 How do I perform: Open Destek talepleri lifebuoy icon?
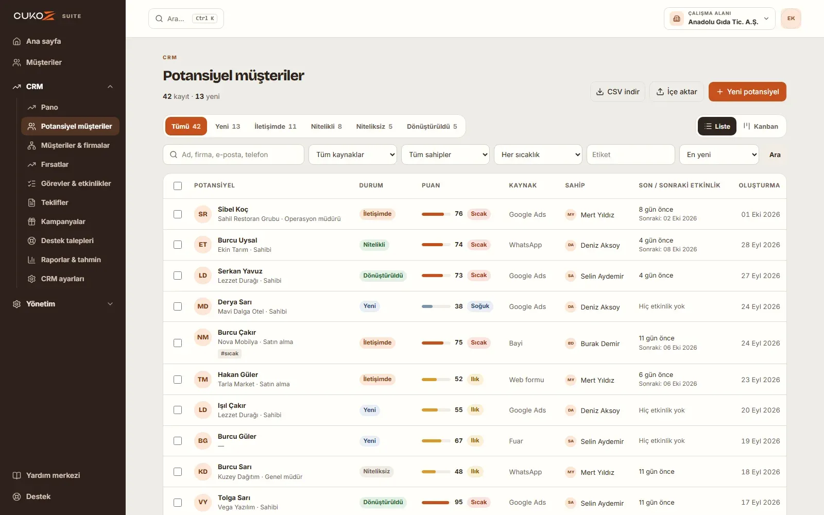31,241
